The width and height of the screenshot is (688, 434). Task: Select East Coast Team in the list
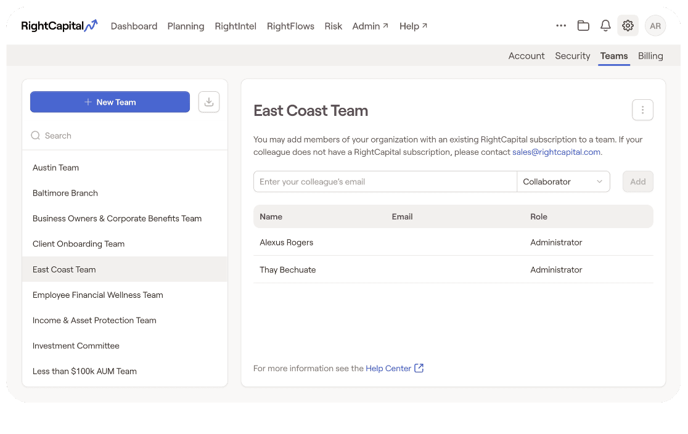125,269
